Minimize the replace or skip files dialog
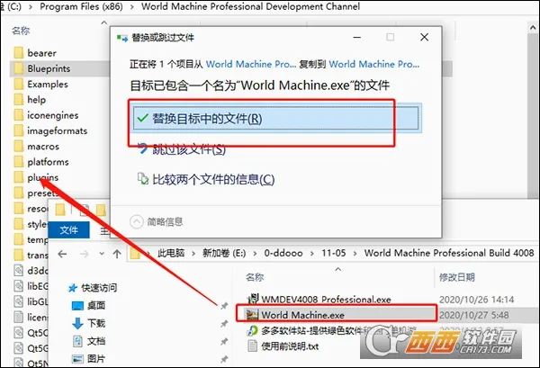This screenshot has width=540, height=368. pyautogui.click(x=357, y=37)
